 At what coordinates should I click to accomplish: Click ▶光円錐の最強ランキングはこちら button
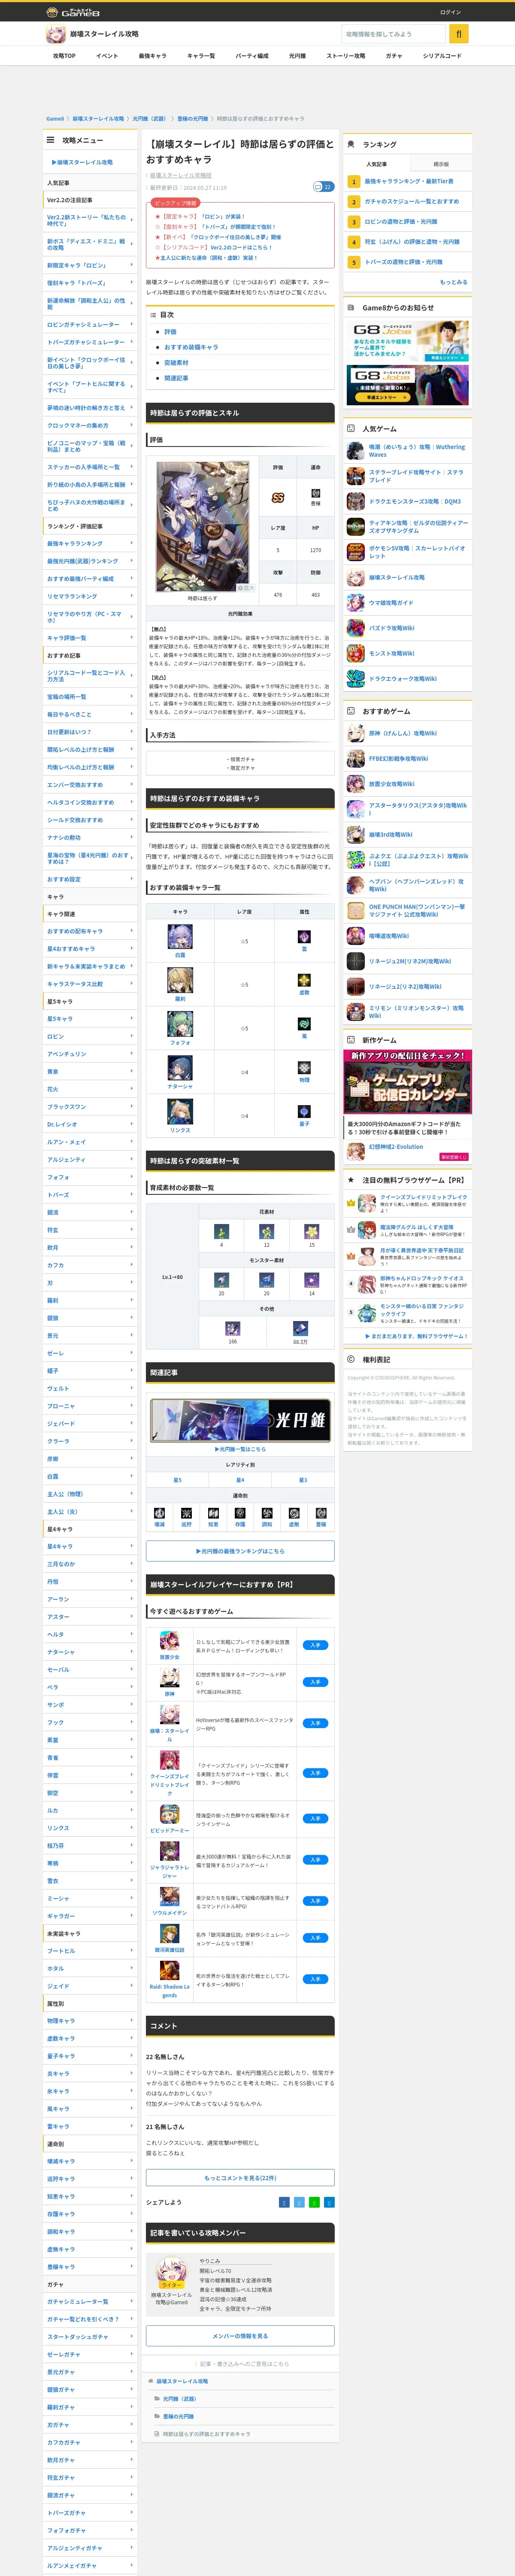click(240, 1551)
